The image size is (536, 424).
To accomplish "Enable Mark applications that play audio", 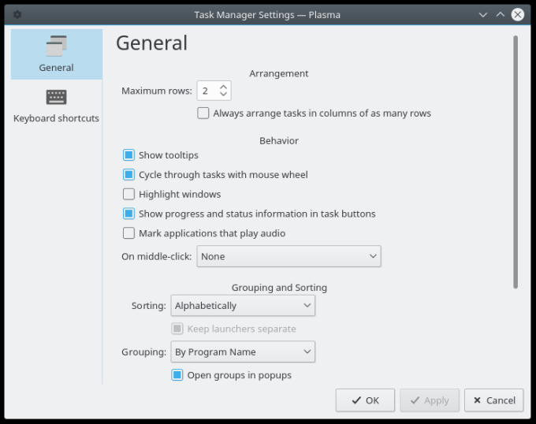I will click(x=129, y=233).
